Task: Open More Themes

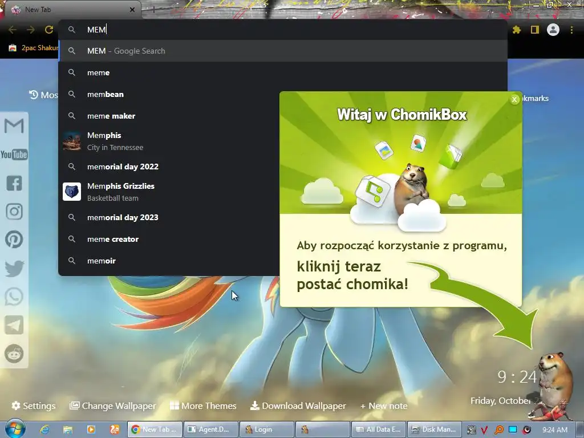Action: pos(203,405)
